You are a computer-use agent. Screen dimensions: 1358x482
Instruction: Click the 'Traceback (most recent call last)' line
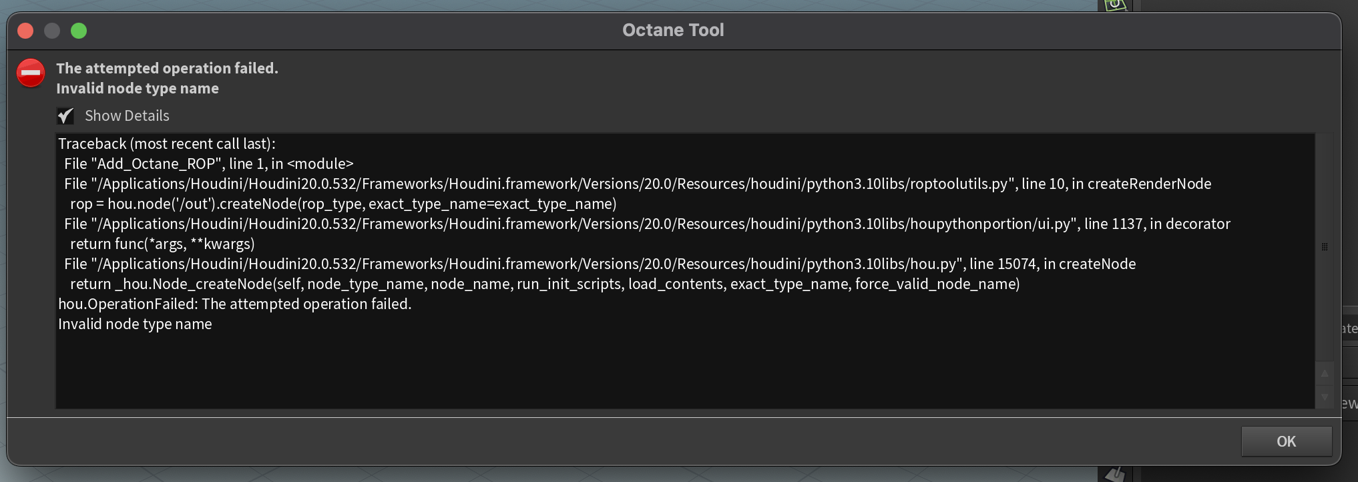coord(167,144)
